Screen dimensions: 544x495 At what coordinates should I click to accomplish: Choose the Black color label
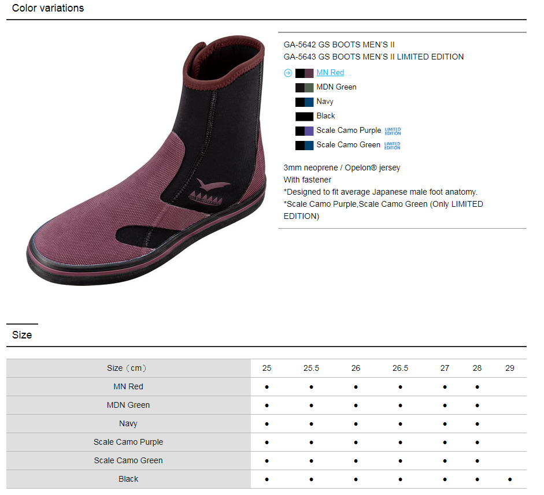326,116
